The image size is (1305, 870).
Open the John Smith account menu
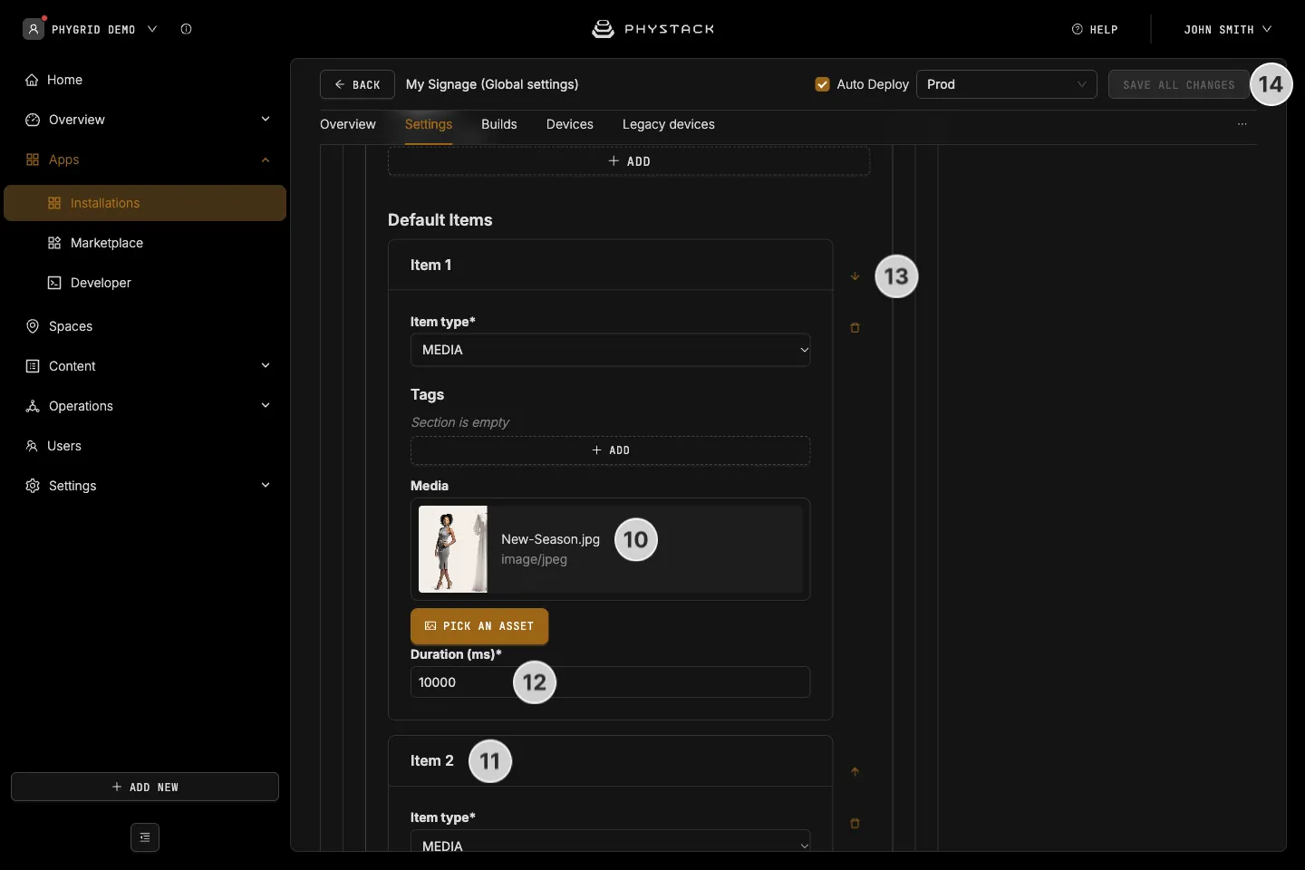click(1228, 29)
